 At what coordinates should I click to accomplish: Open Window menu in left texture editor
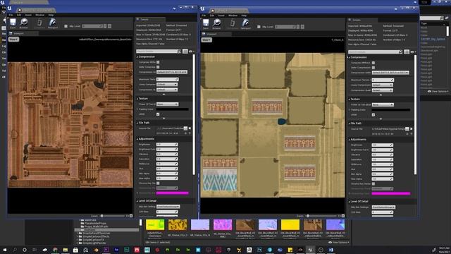[x=40, y=15]
